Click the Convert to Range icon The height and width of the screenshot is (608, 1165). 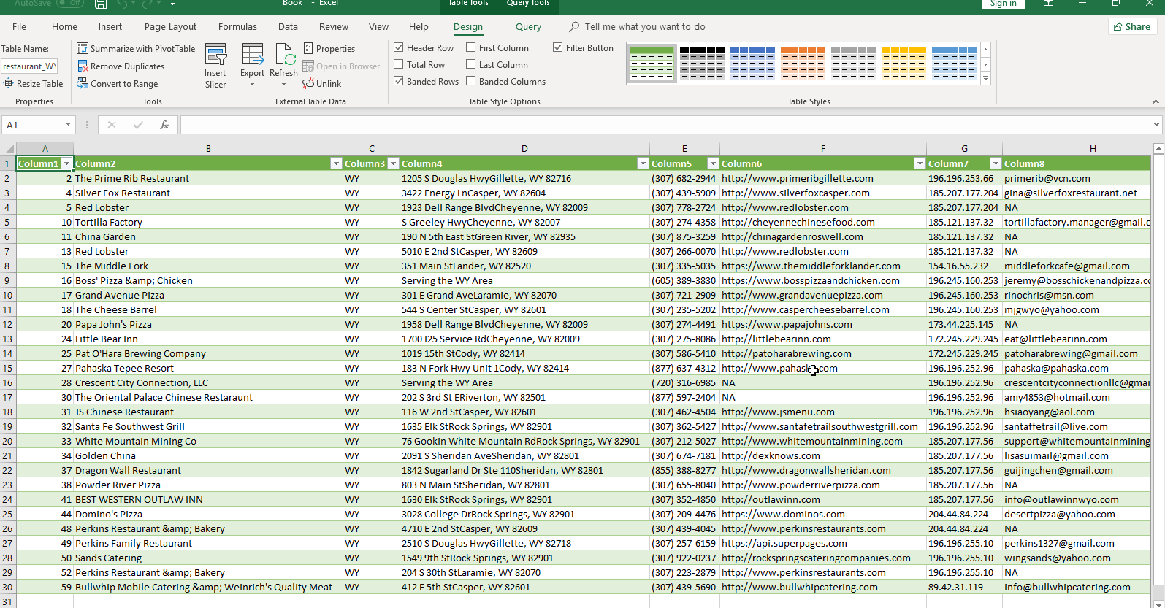coord(83,83)
